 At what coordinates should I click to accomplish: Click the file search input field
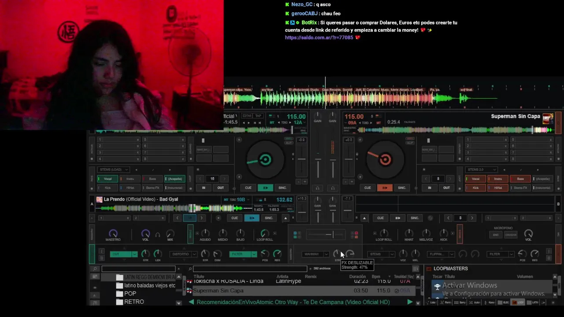(x=249, y=269)
